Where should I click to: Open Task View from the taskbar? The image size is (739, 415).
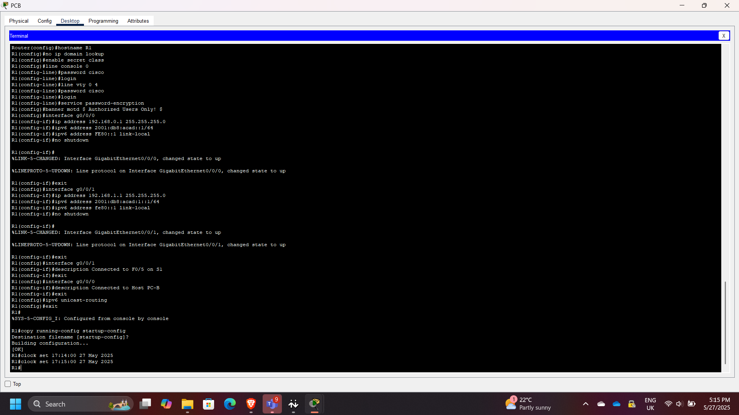(x=145, y=404)
